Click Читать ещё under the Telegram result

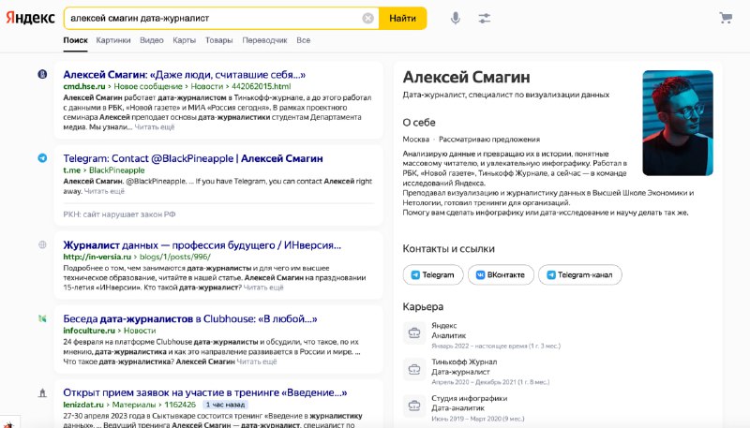pyautogui.click(x=104, y=191)
